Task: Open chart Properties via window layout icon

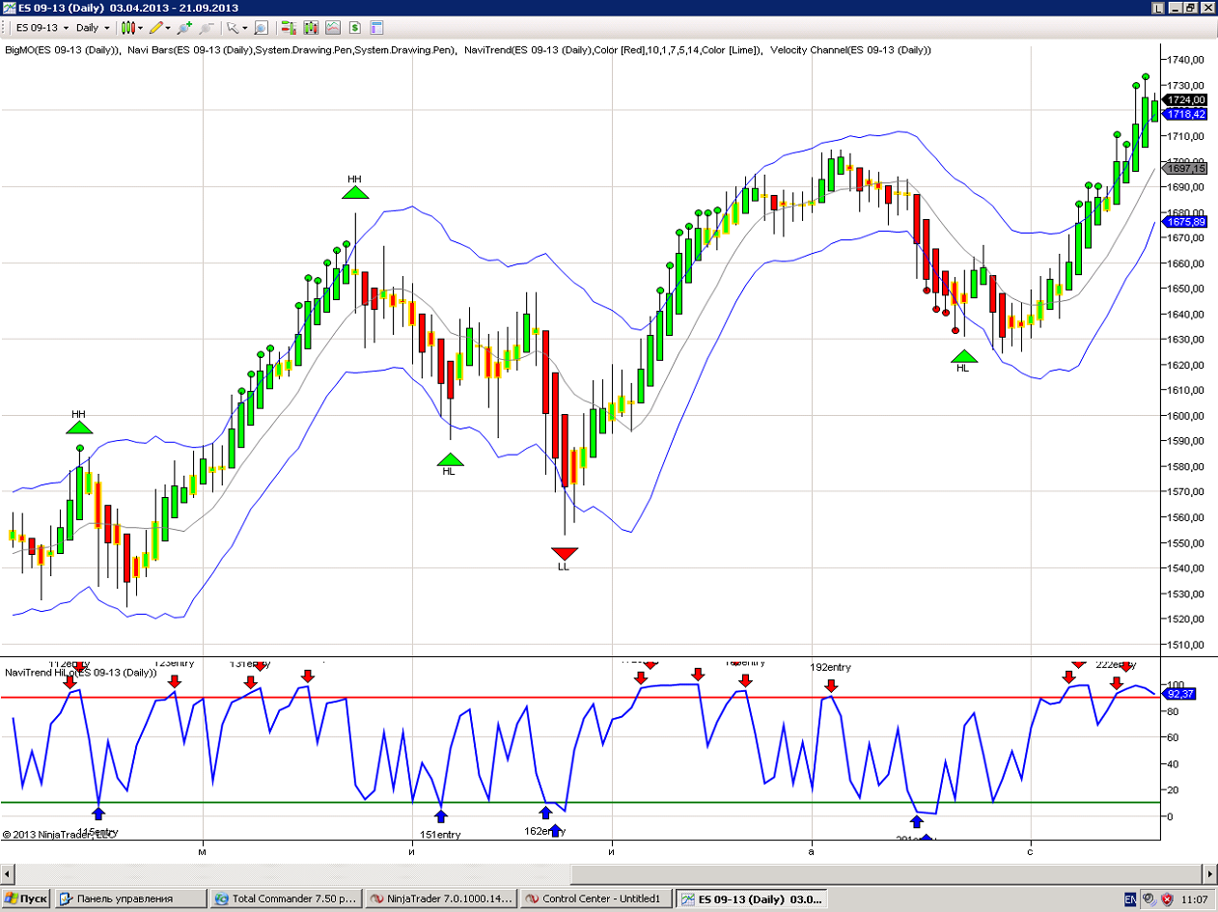Action: pos(376,28)
